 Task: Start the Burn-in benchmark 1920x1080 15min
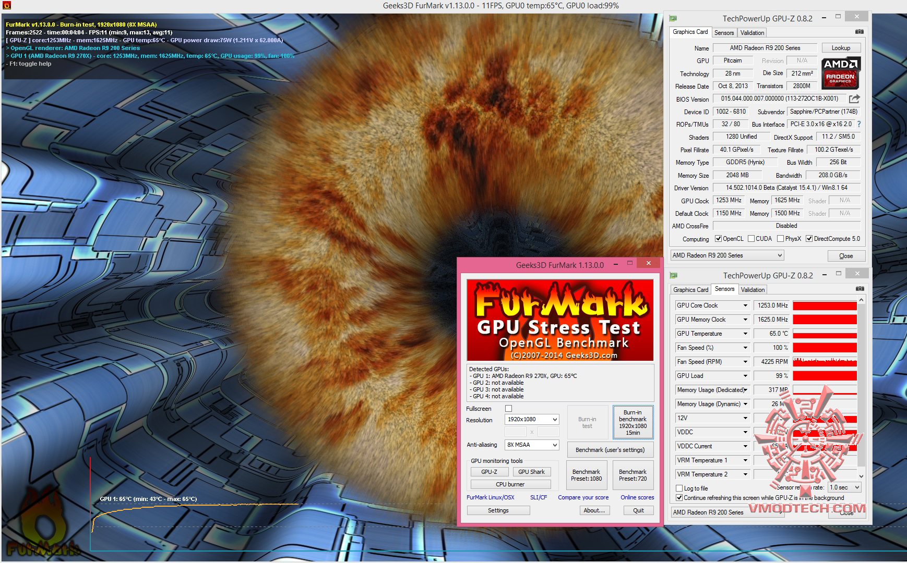coord(632,422)
